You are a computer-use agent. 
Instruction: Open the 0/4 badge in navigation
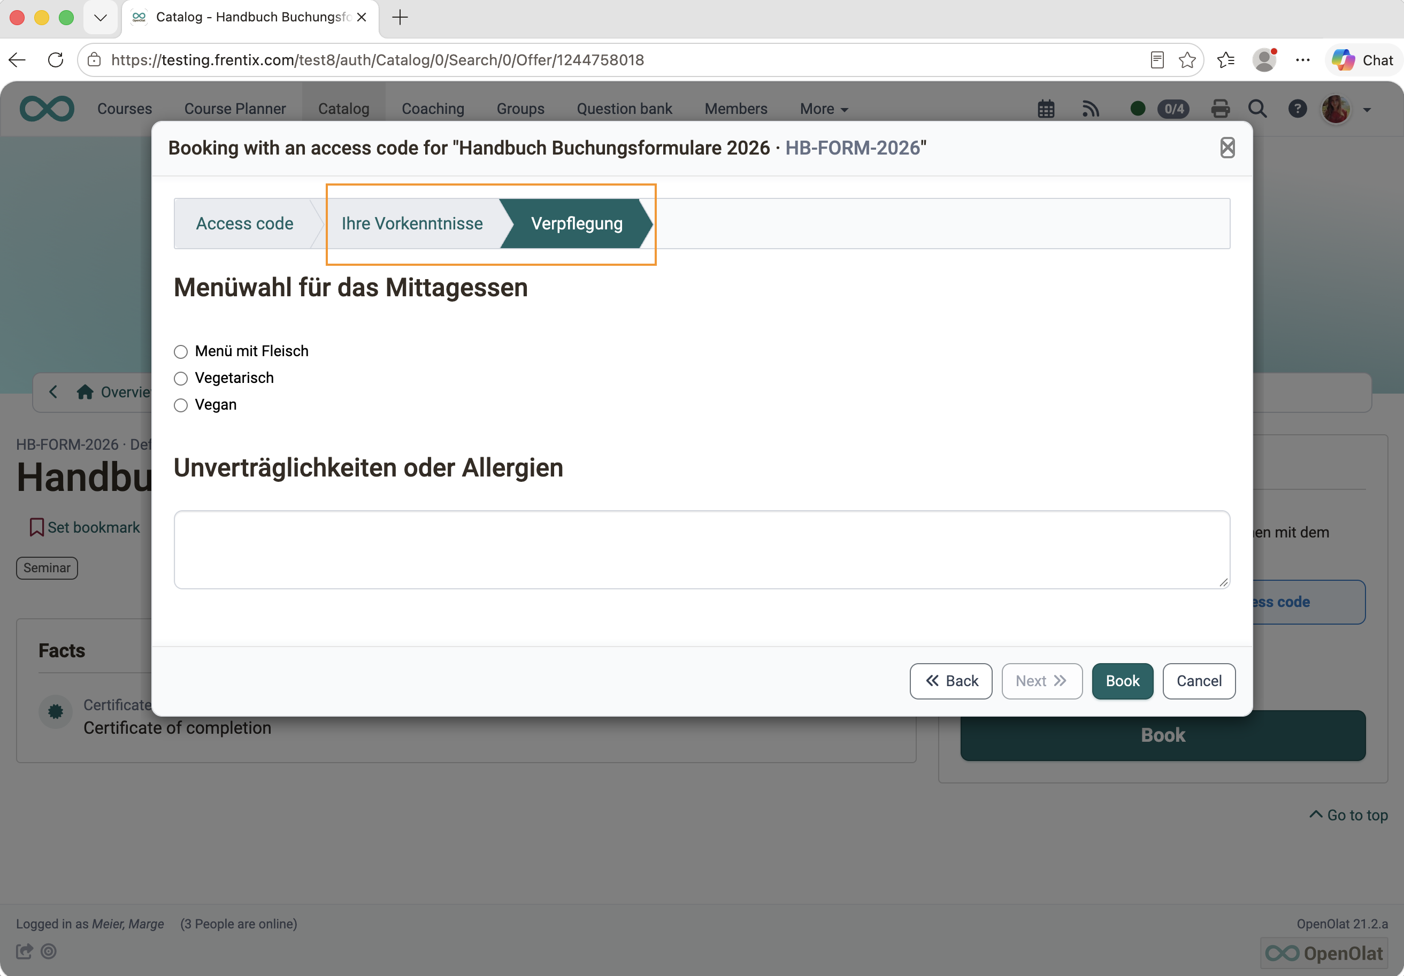pos(1173,109)
